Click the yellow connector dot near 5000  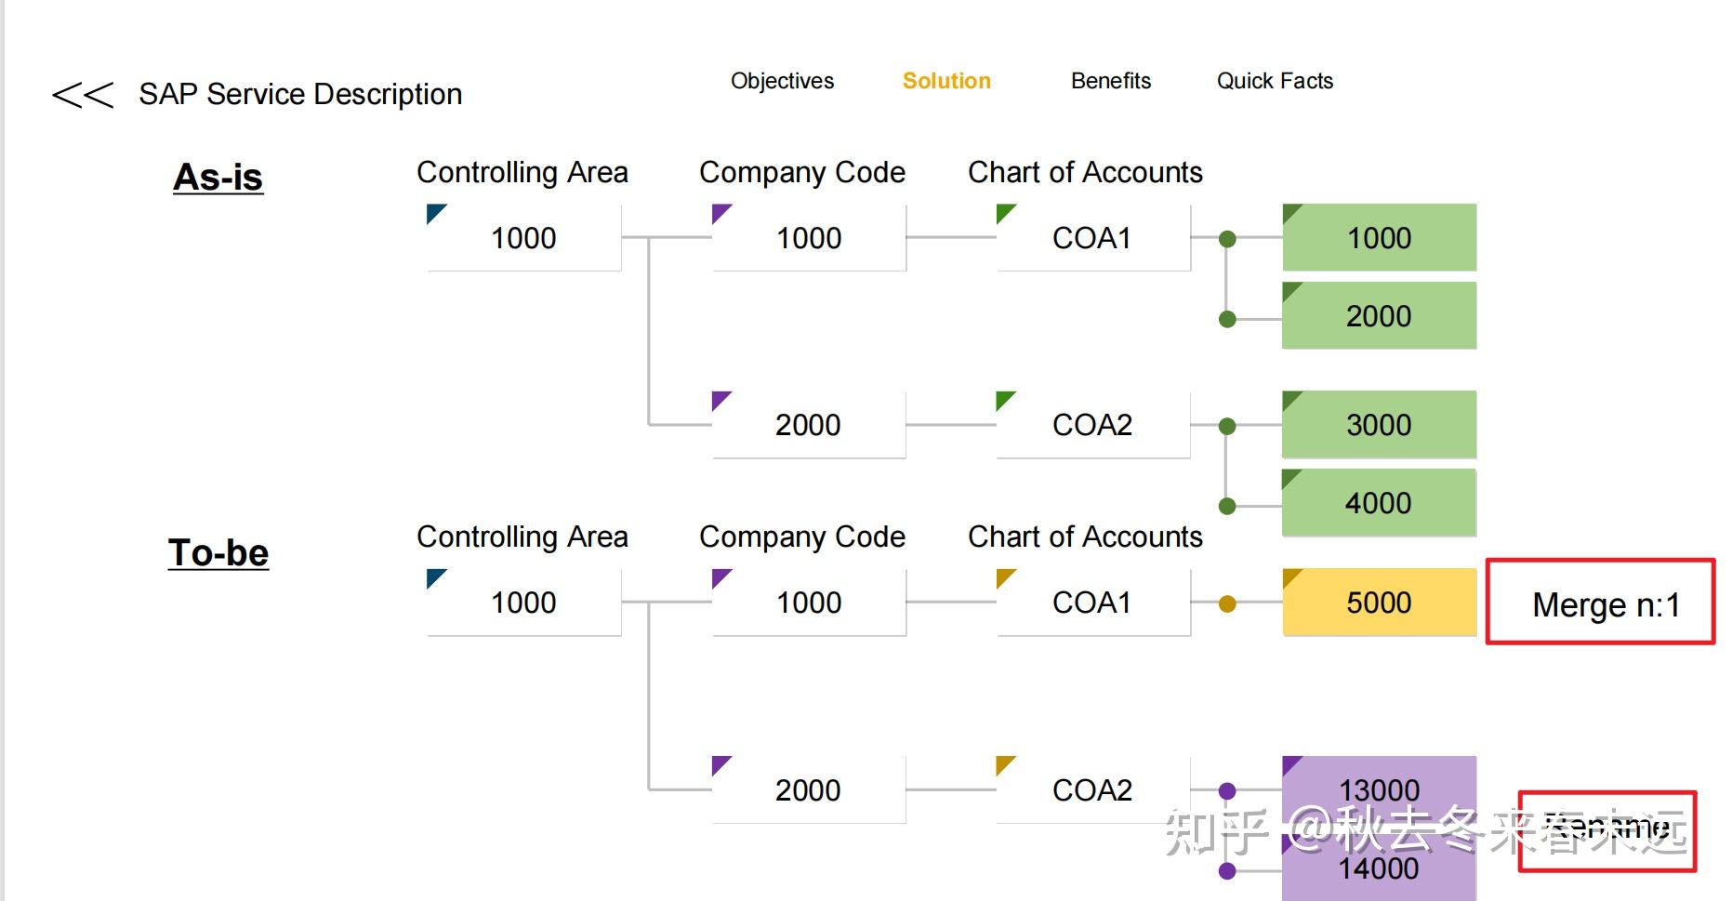tap(1227, 603)
